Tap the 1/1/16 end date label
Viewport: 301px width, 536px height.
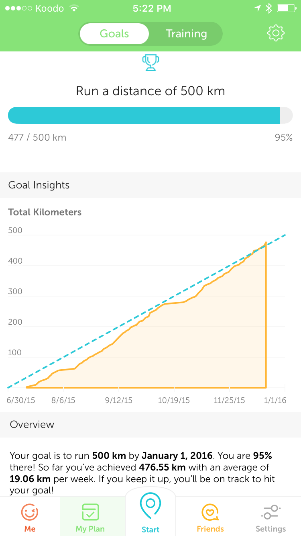pos(275,401)
